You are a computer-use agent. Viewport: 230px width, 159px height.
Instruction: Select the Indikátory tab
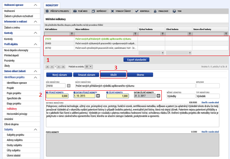tap(52, 6)
